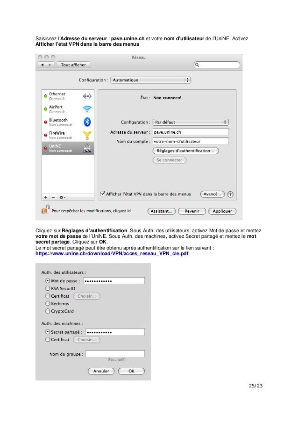Viewport: 298px width, 422px height.
Task: Select the Mot de passe radio button
Action: click(48, 281)
